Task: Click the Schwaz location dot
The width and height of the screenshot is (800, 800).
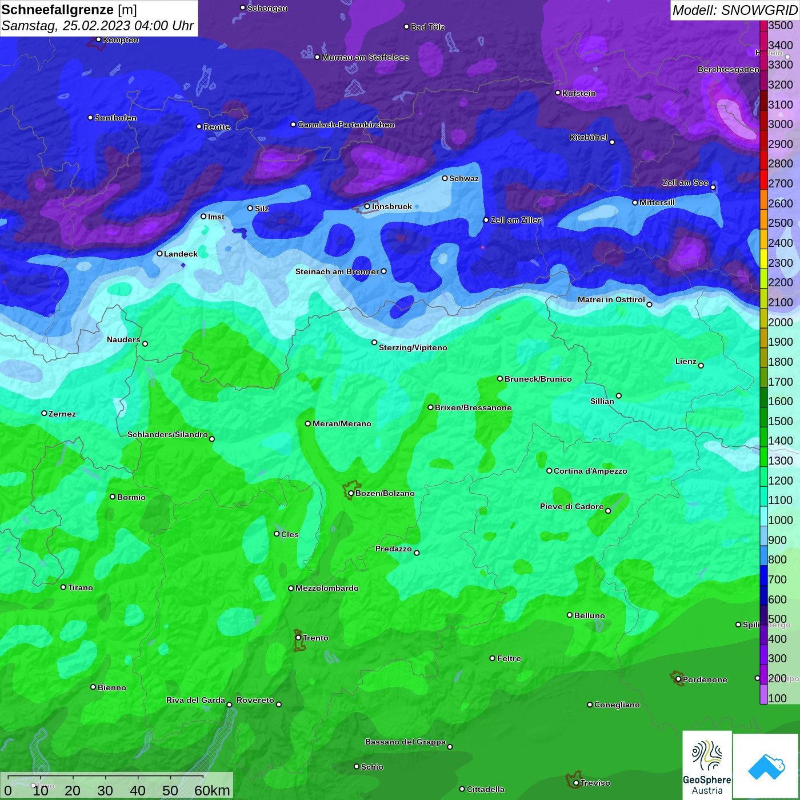Action: click(445, 178)
